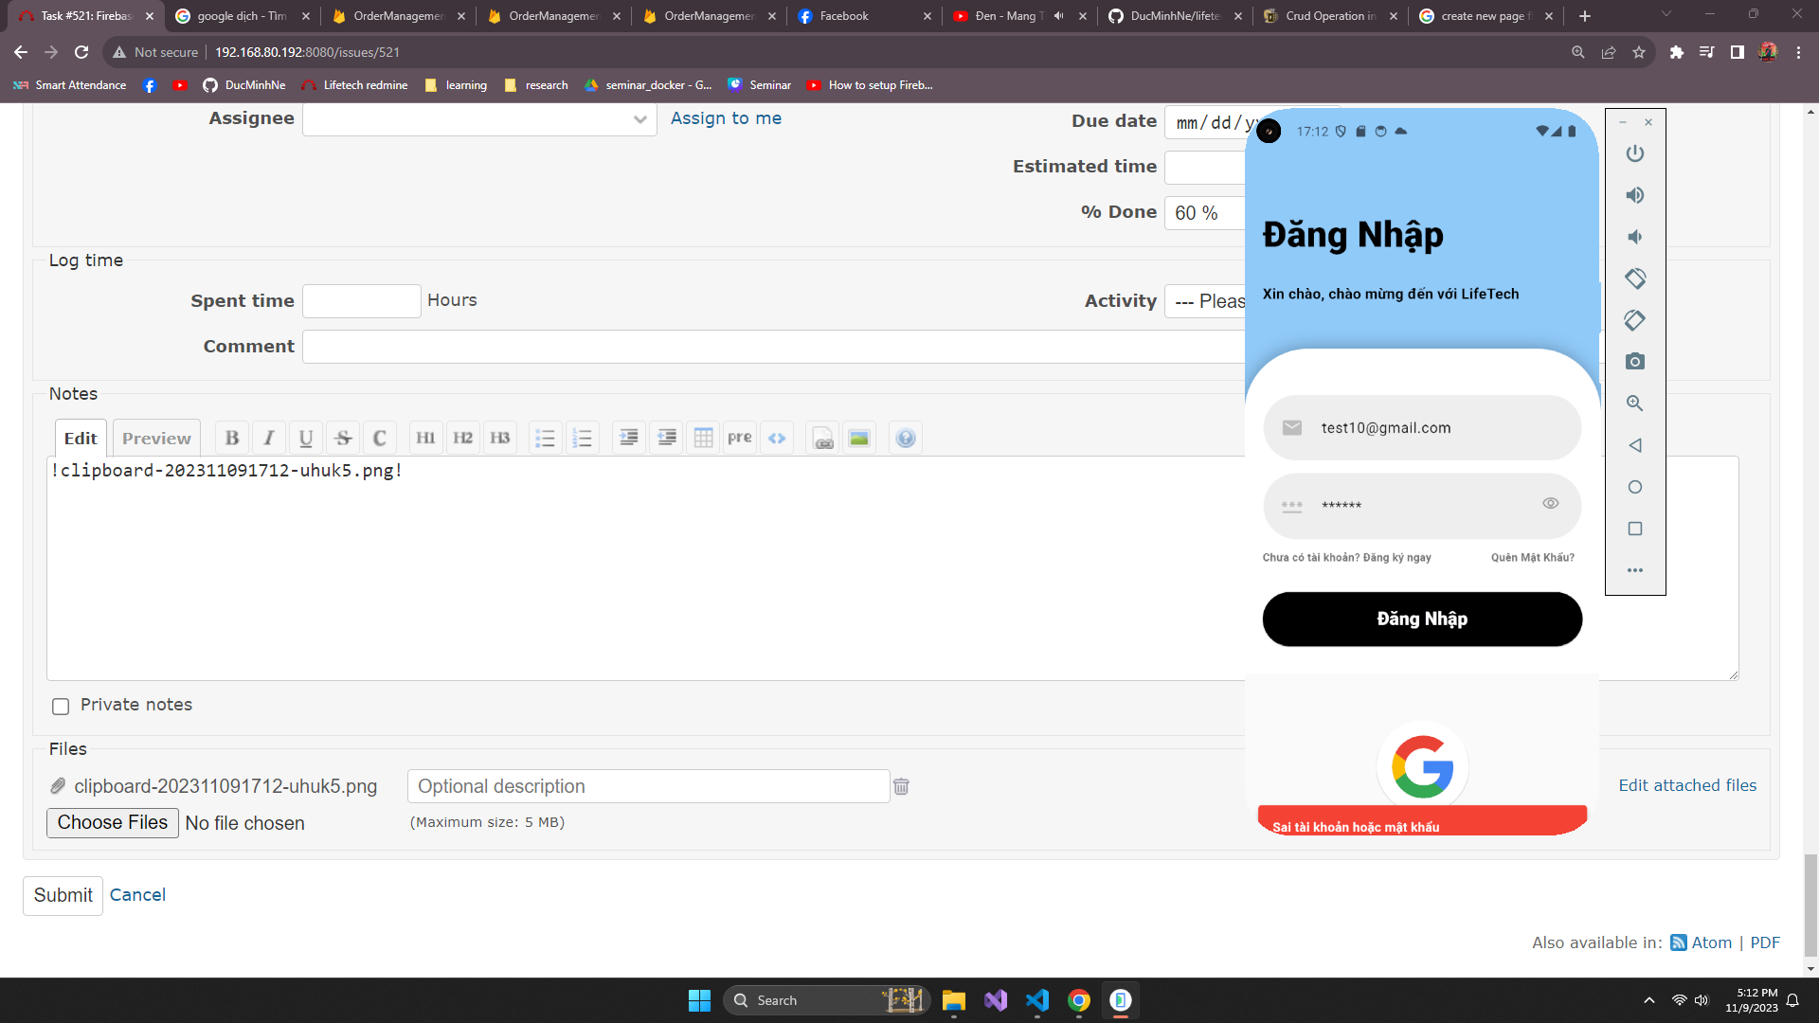Delete attached clipboard file with trash icon

click(x=901, y=786)
